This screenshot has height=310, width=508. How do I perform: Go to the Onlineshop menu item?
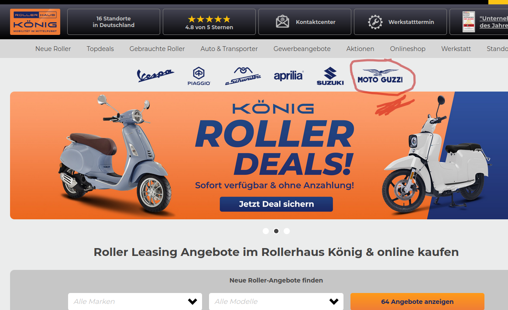pyautogui.click(x=408, y=49)
